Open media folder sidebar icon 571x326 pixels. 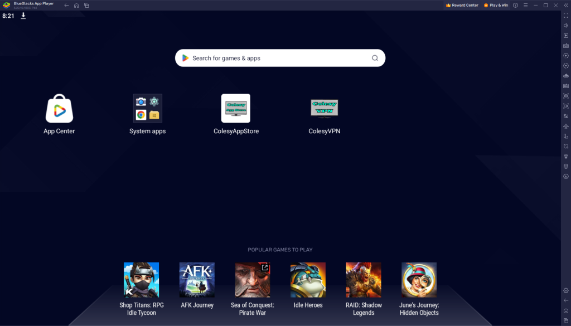(x=566, y=116)
